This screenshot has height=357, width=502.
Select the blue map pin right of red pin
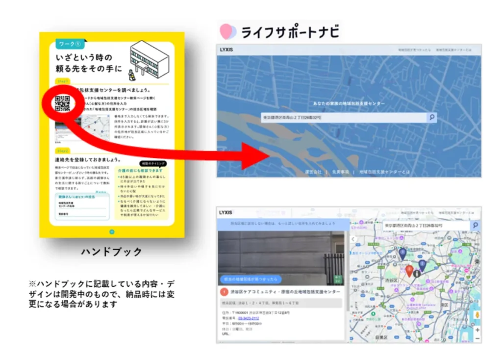coord(422,265)
